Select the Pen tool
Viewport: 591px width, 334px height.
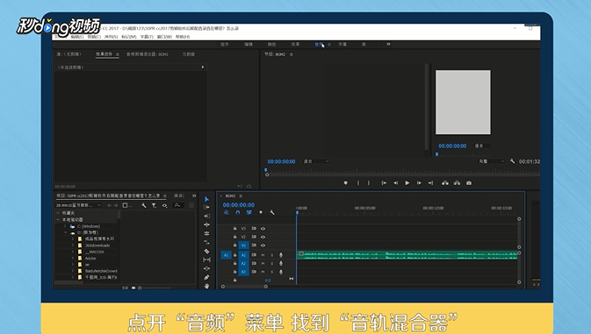[206, 277]
